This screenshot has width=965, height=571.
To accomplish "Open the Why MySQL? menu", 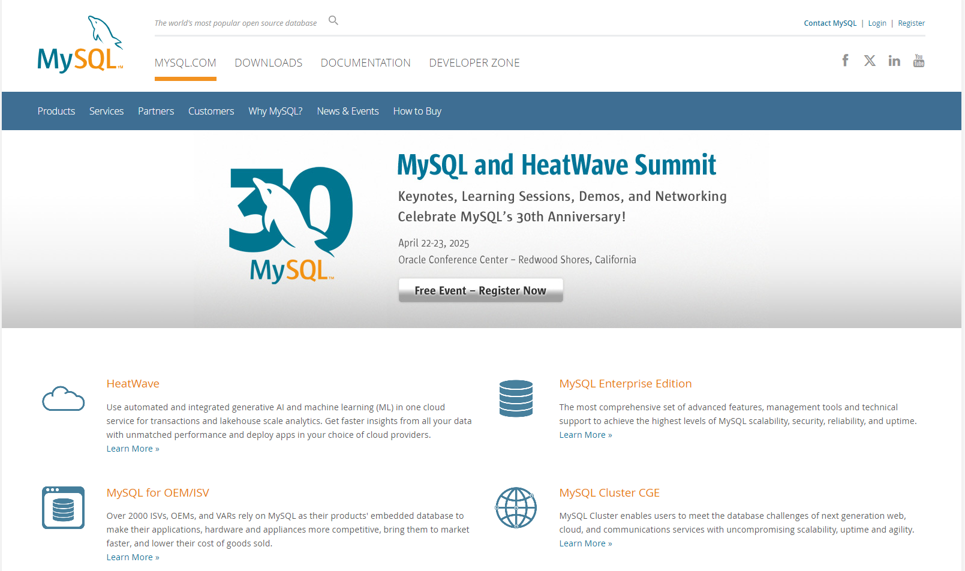I will point(276,111).
